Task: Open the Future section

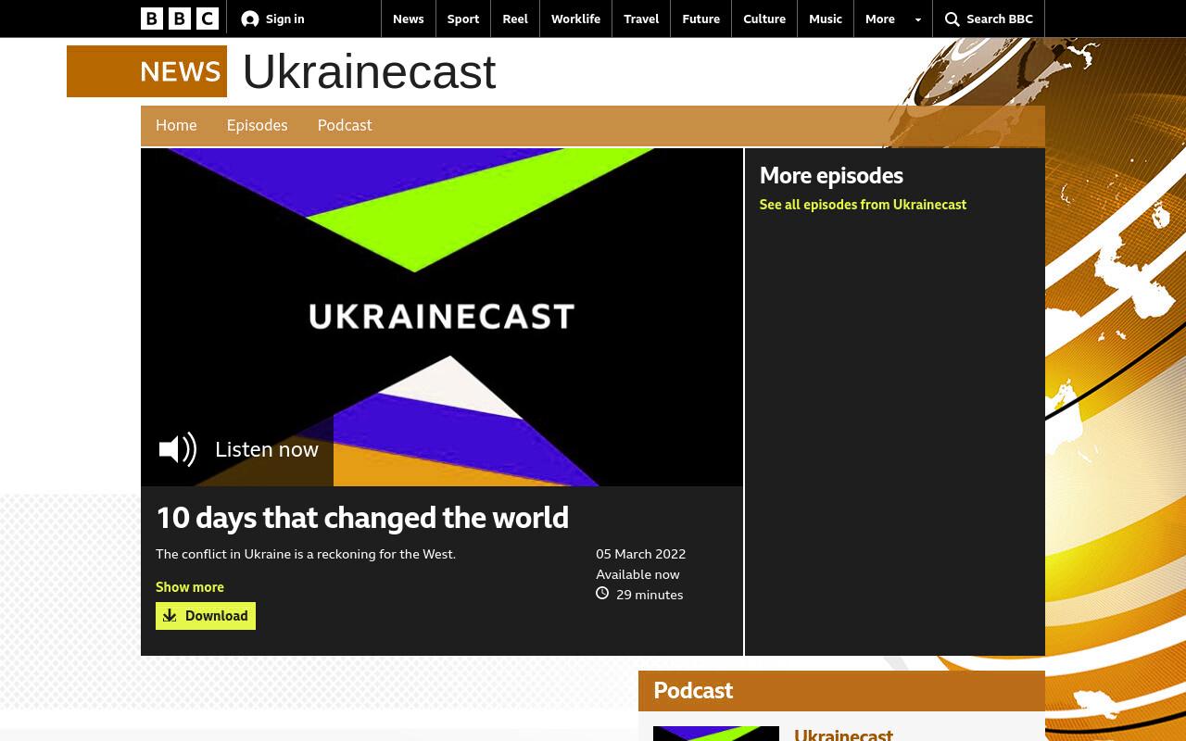Action: pos(700,19)
